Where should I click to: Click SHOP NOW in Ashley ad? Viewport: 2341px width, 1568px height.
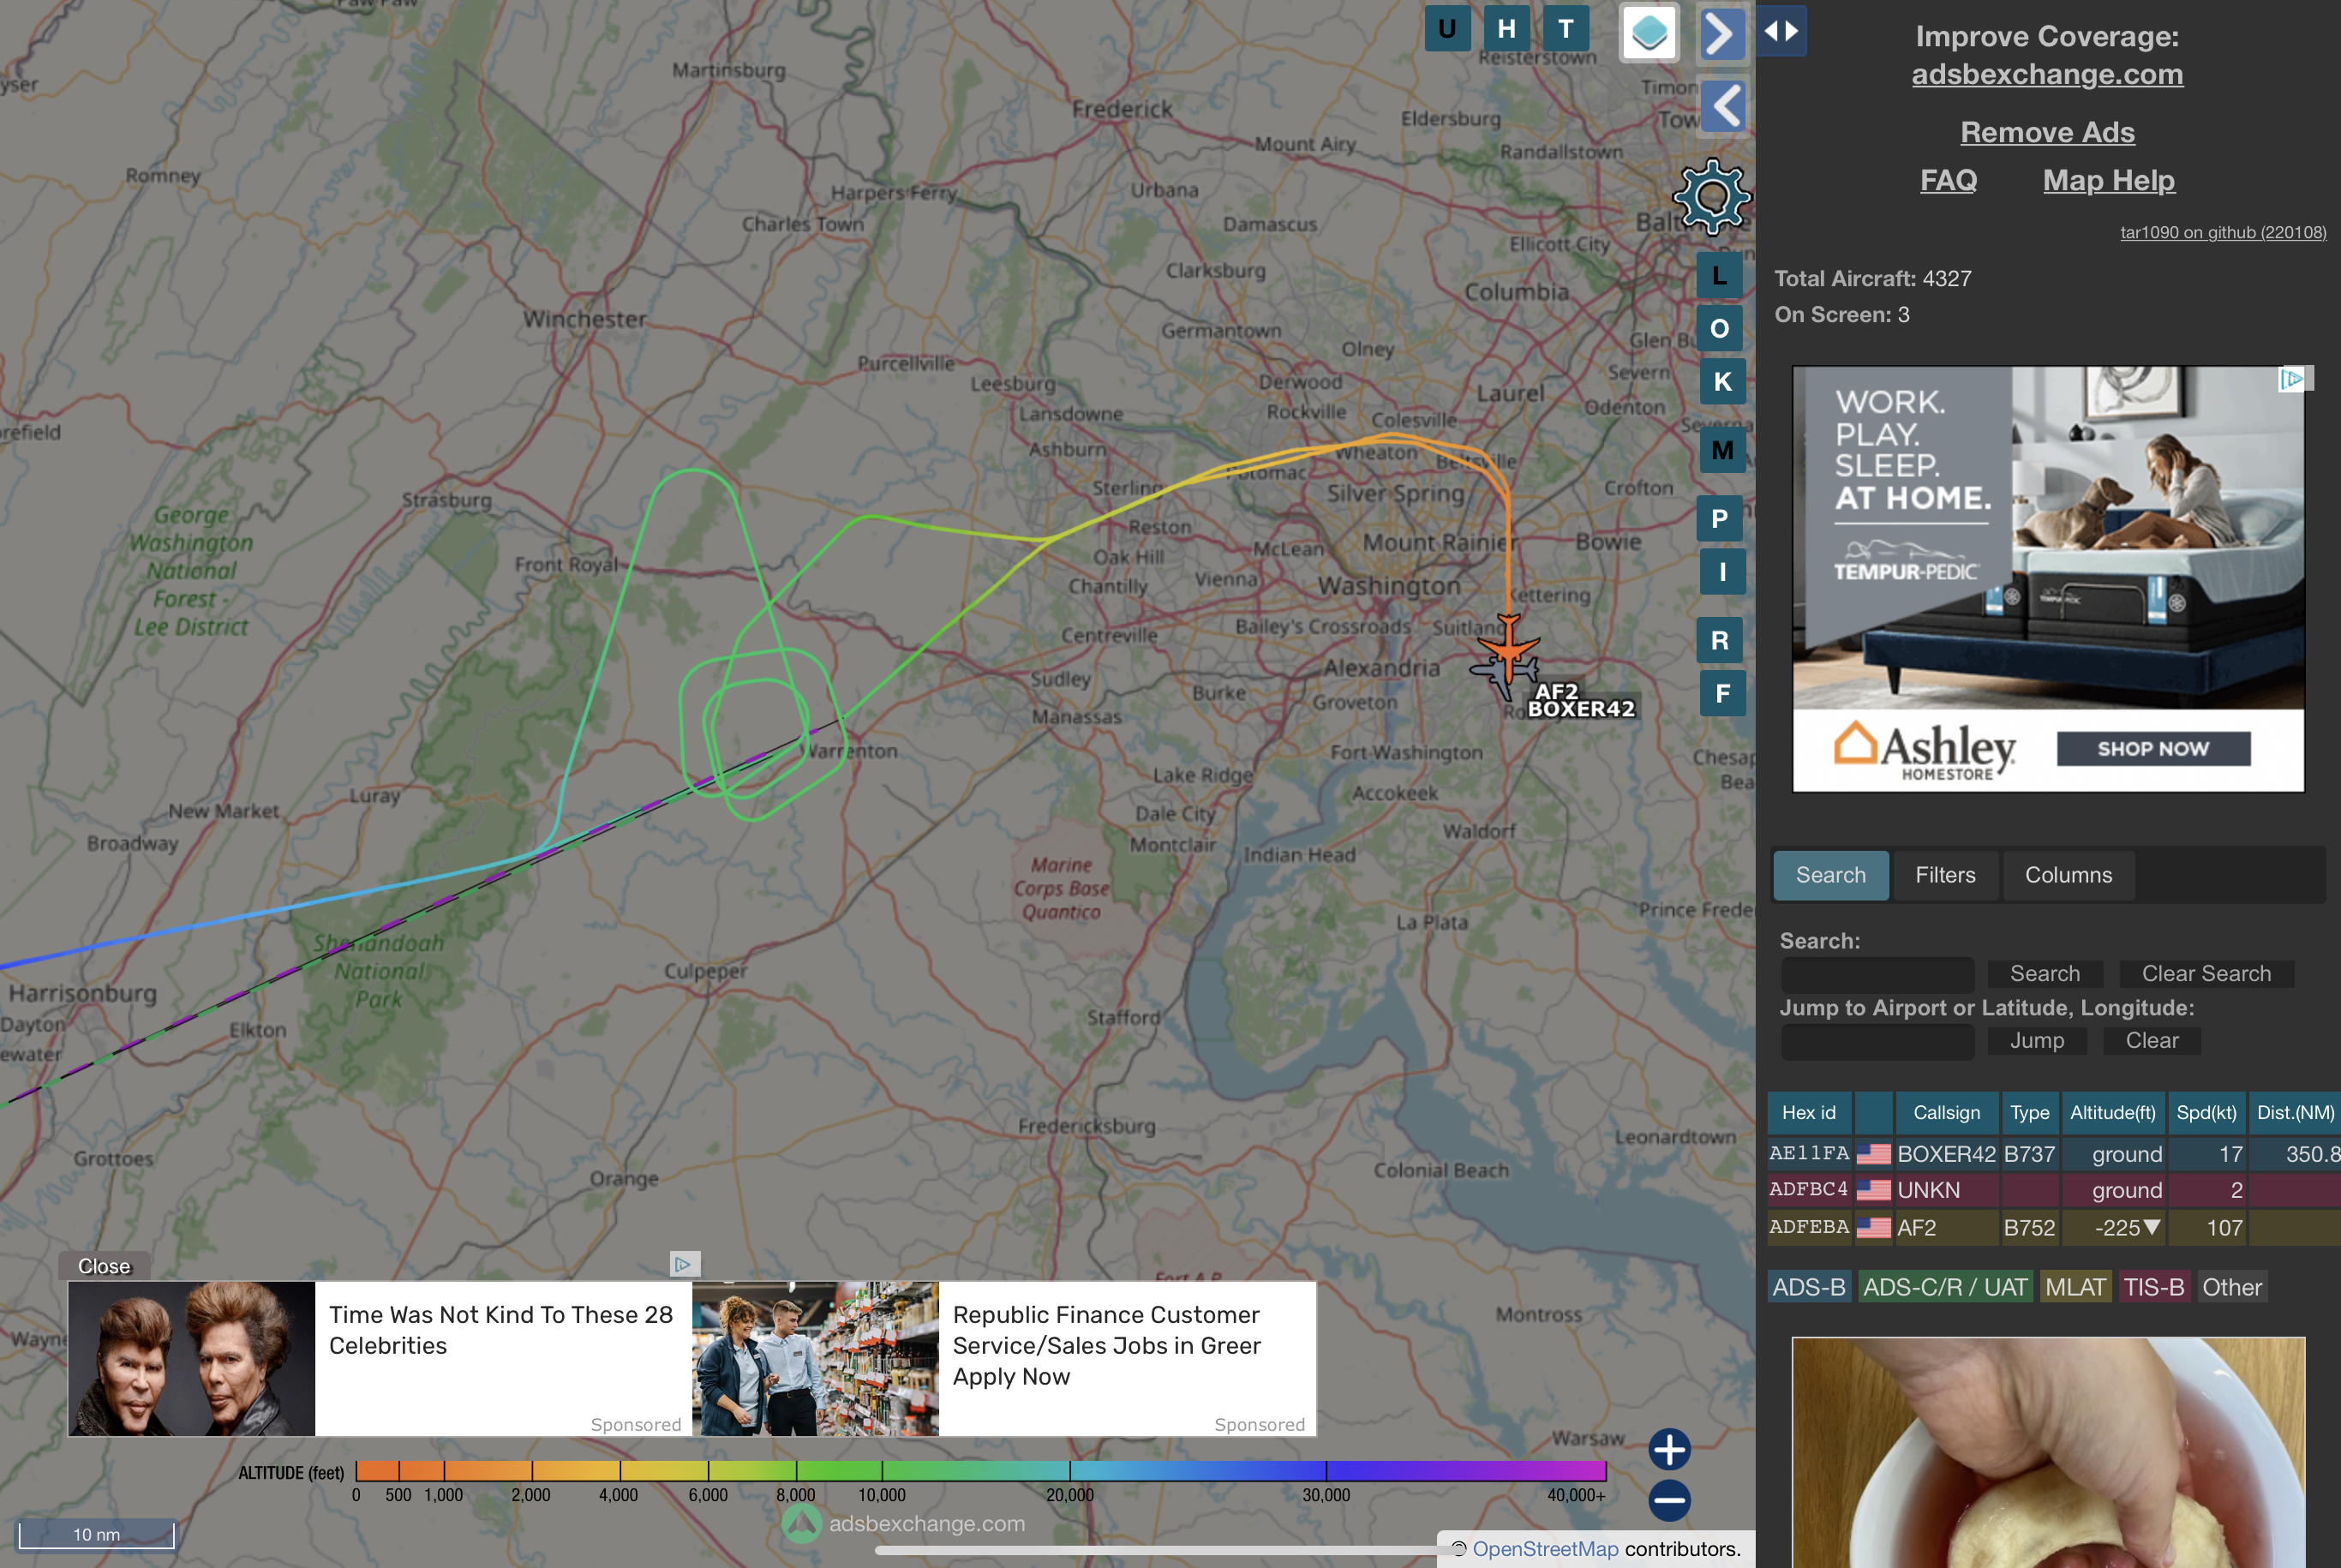[x=2153, y=749]
